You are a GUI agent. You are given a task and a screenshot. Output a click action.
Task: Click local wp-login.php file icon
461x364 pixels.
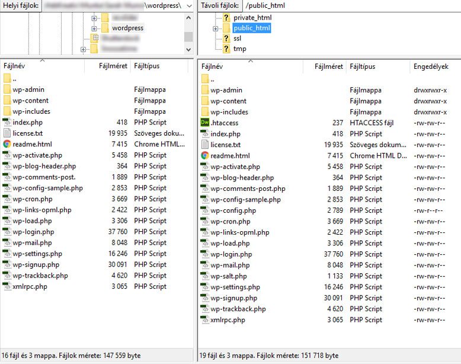[x=7, y=232]
